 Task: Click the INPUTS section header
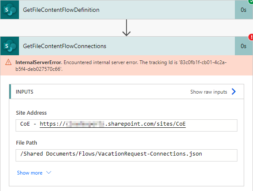point(25,91)
